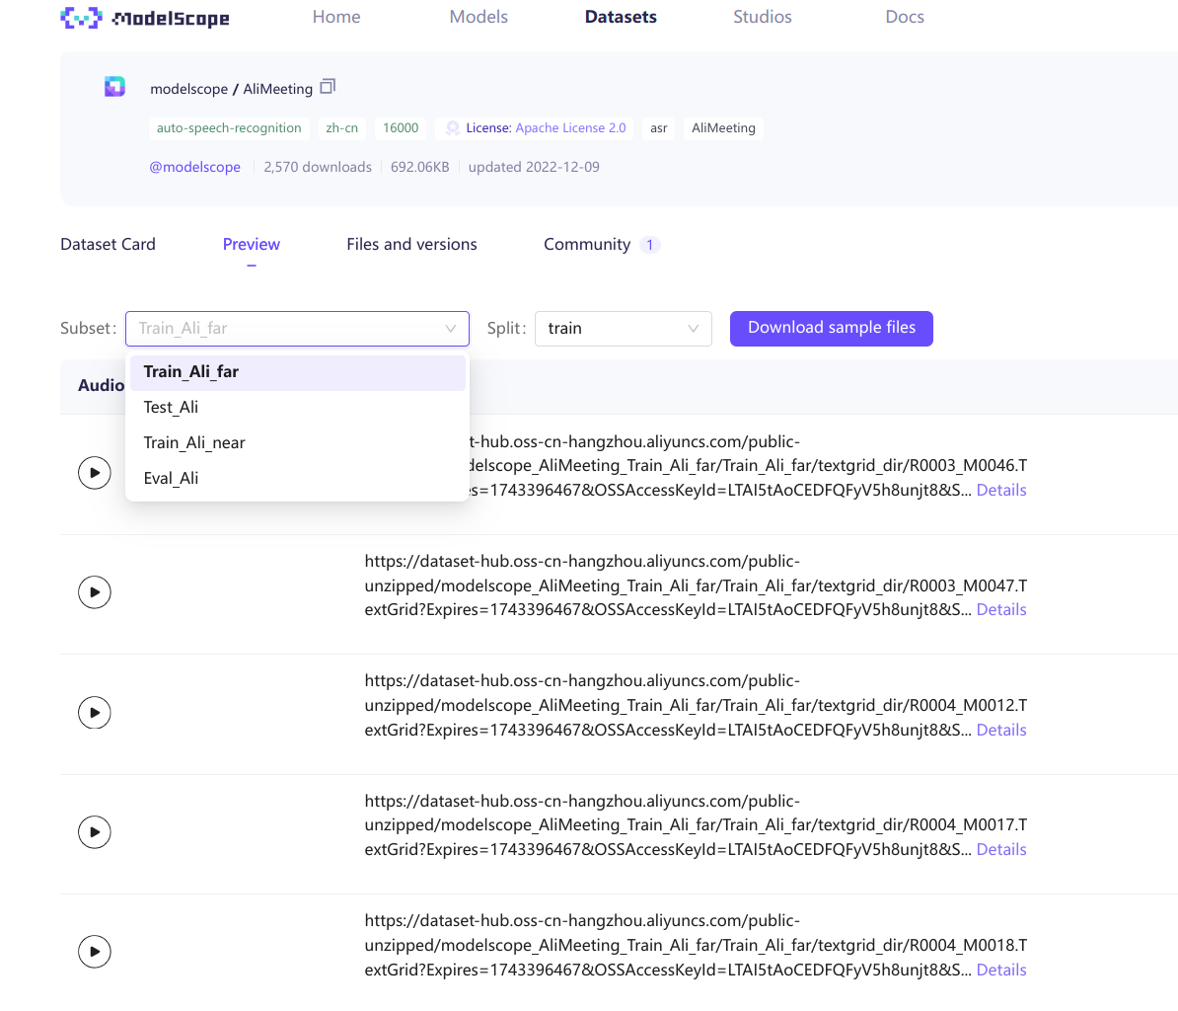
Task: Open Datasets in top navigation
Action: 621,17
